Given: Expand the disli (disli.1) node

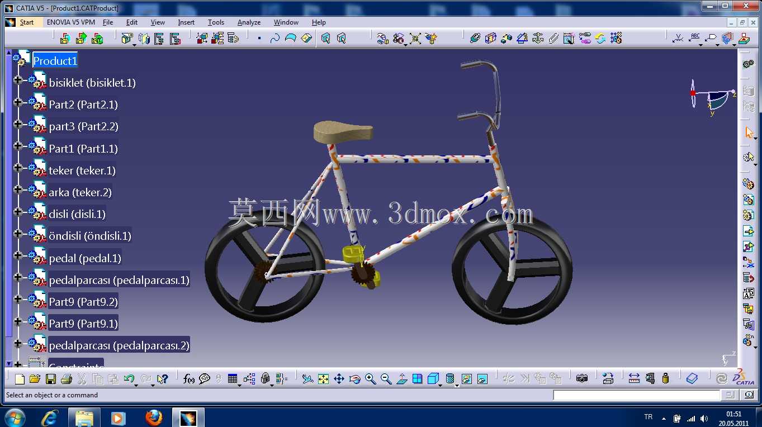Looking at the screenshot, I should [x=18, y=211].
